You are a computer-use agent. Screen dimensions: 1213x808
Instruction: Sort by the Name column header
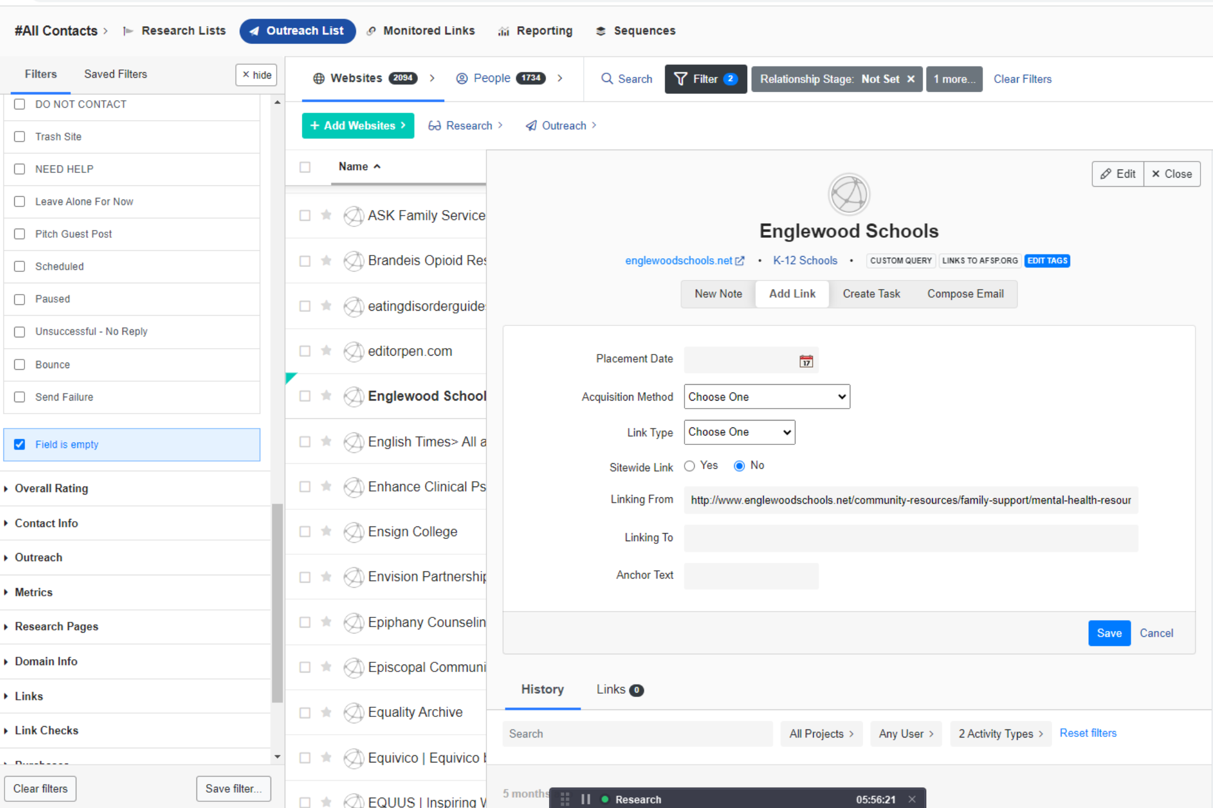point(359,167)
